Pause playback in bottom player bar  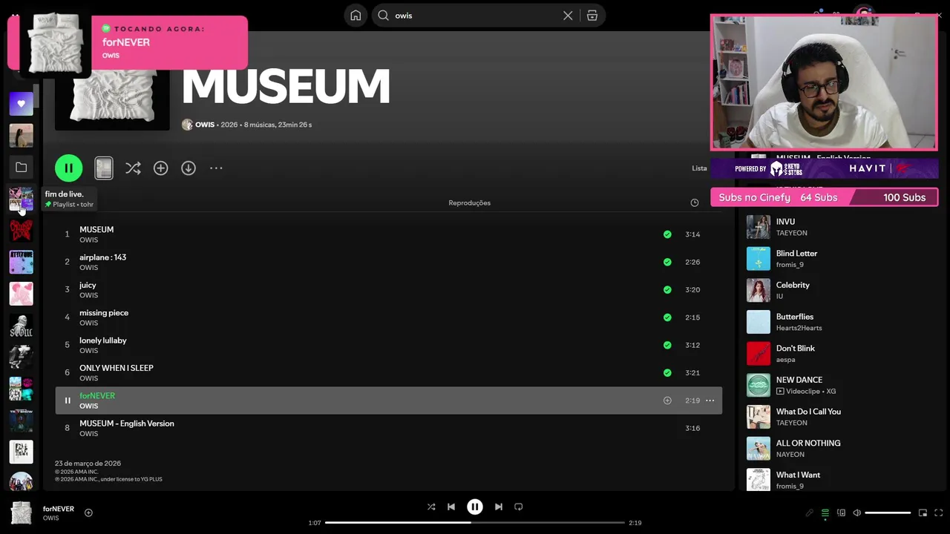tap(475, 507)
